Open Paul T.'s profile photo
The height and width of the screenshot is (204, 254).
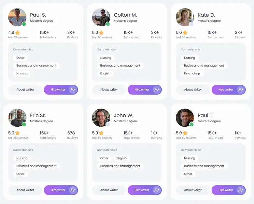coord(185,118)
